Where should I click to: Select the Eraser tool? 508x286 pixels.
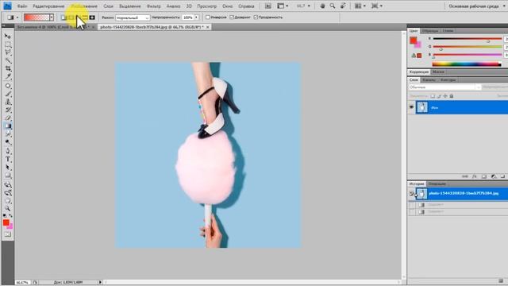coord(8,118)
